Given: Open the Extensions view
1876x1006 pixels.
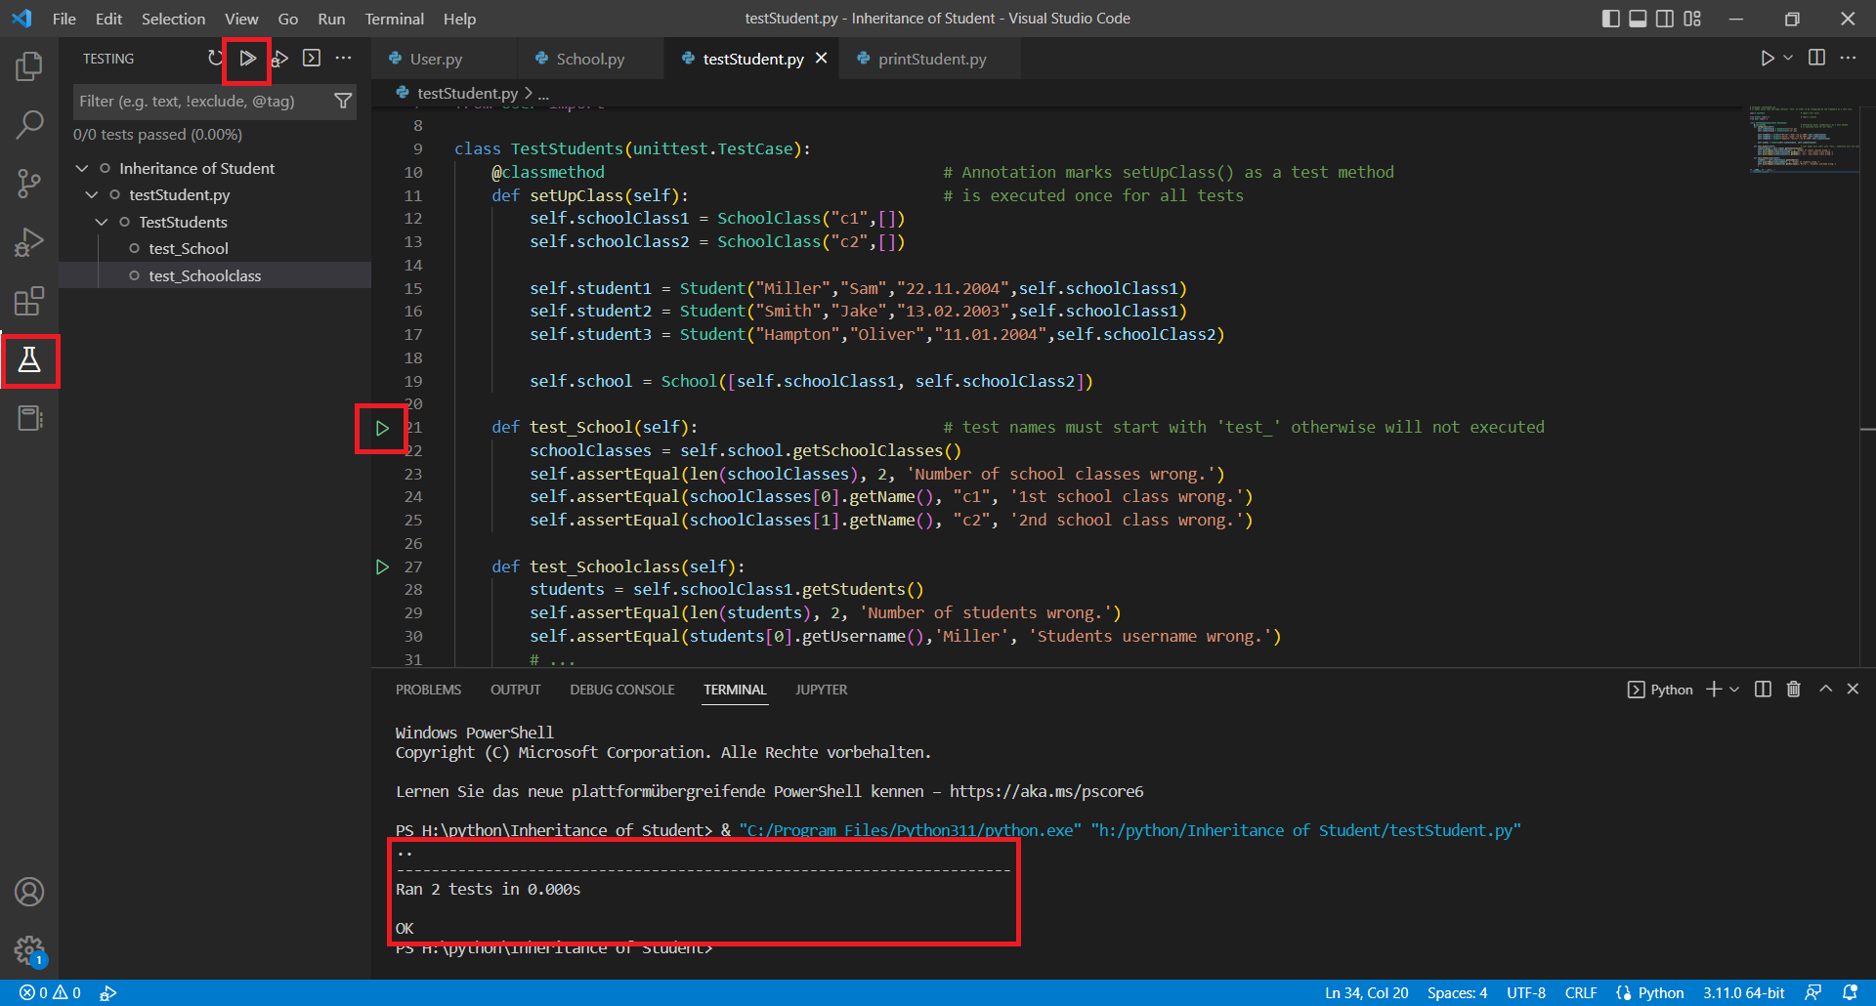Looking at the screenshot, I should click(x=29, y=301).
